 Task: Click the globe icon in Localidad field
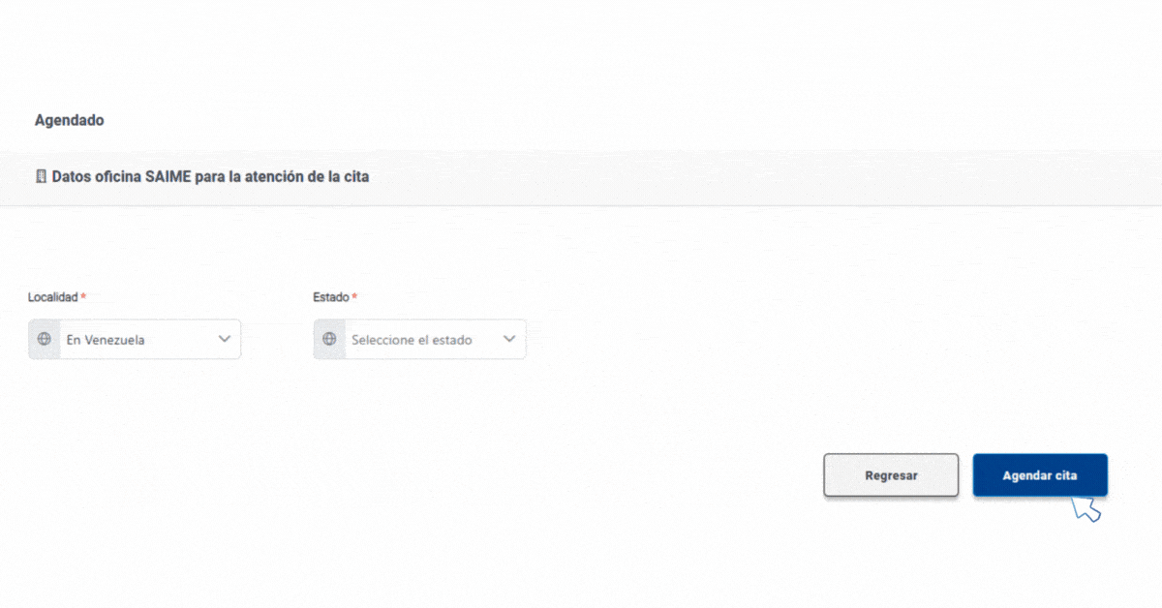[x=44, y=340]
